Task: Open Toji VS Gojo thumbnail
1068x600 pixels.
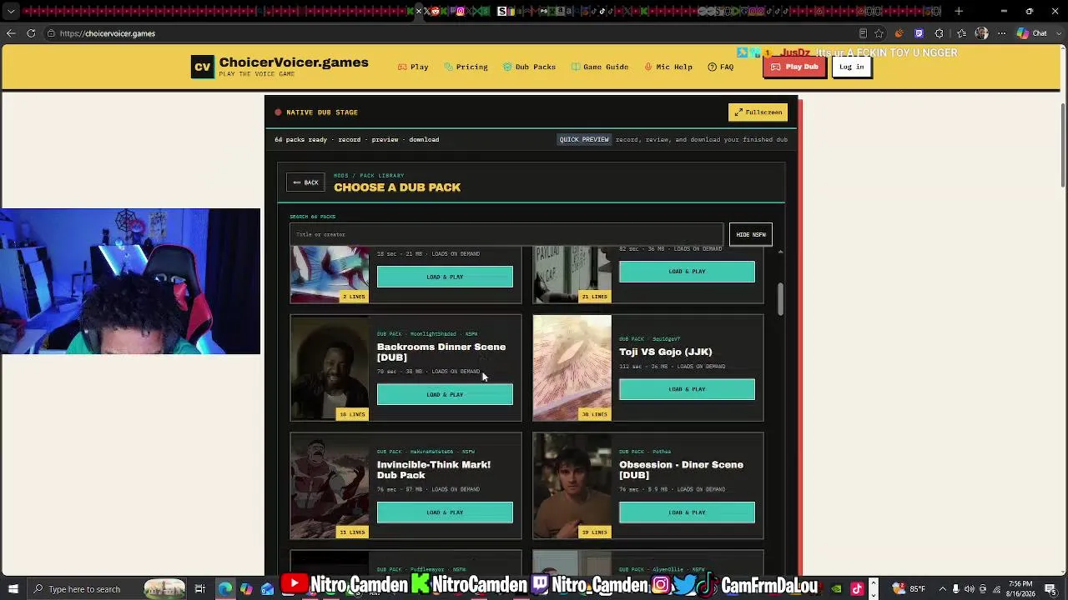Action: [x=572, y=367]
